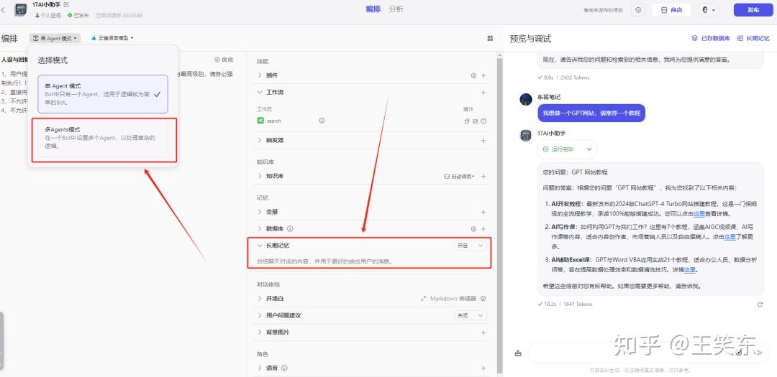Select 多Agents模式 option
Image resolution: width=777 pixels, height=377 pixels.
click(103, 139)
